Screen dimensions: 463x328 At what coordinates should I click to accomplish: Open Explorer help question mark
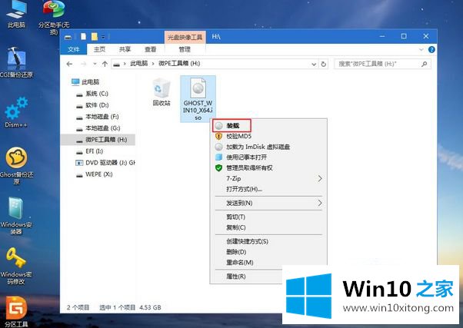431,50
